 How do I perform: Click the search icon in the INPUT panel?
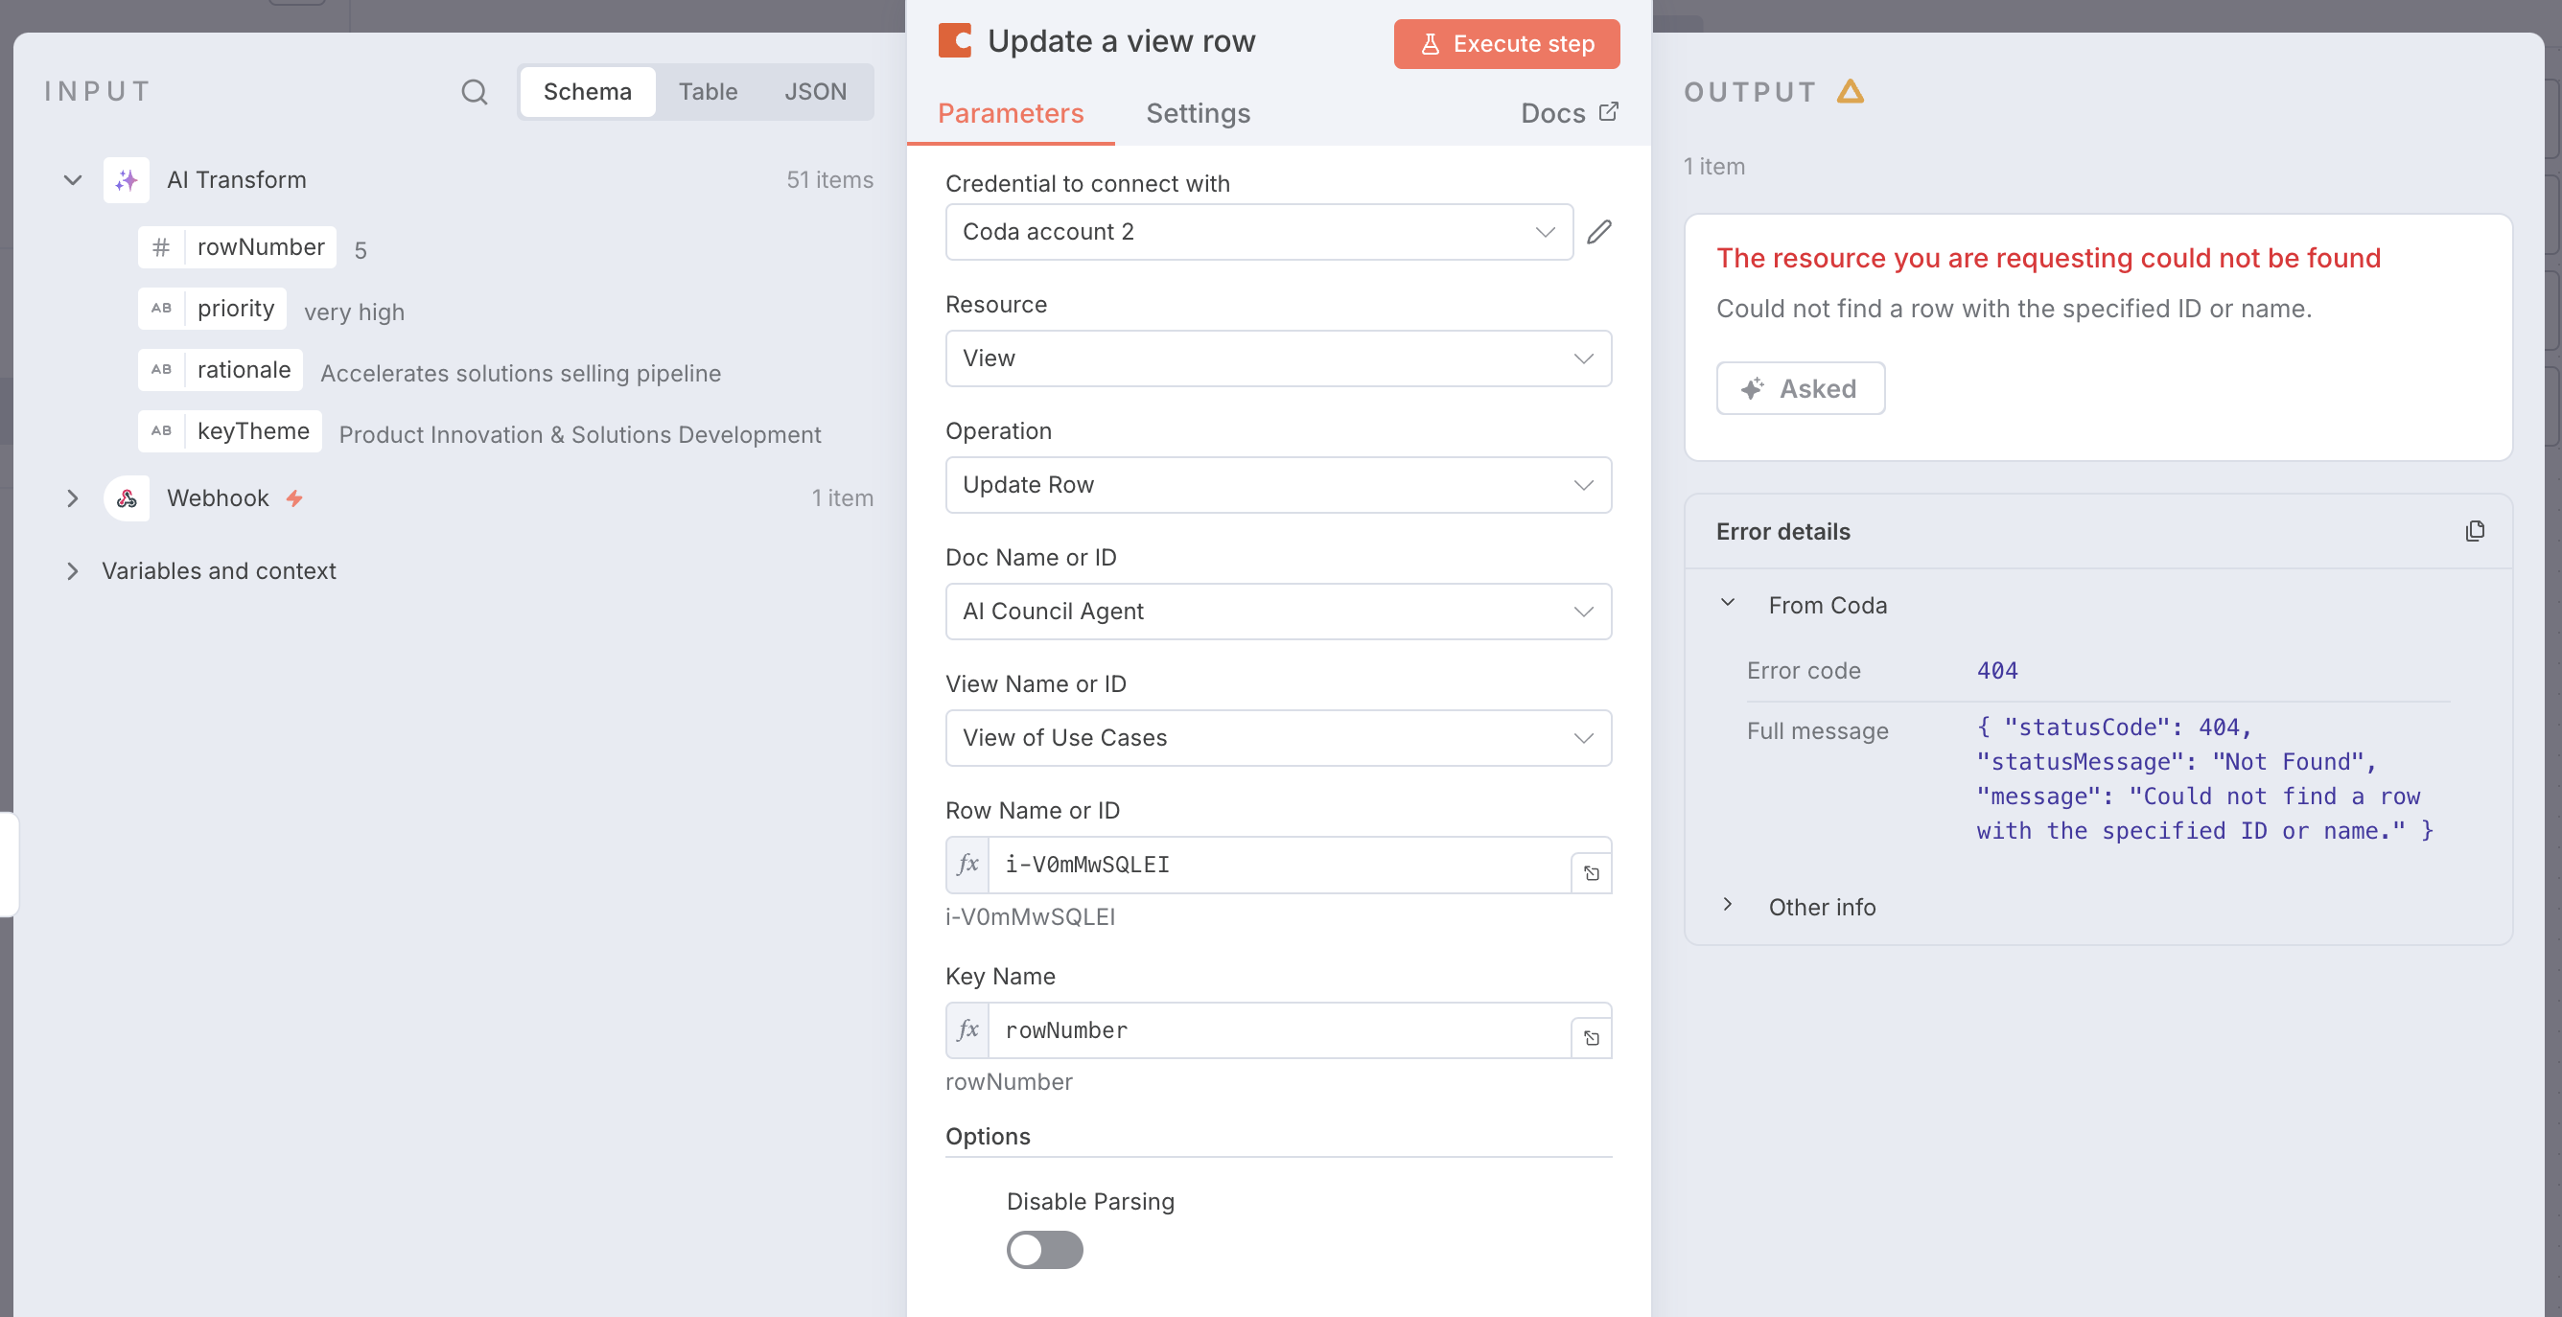tap(475, 91)
